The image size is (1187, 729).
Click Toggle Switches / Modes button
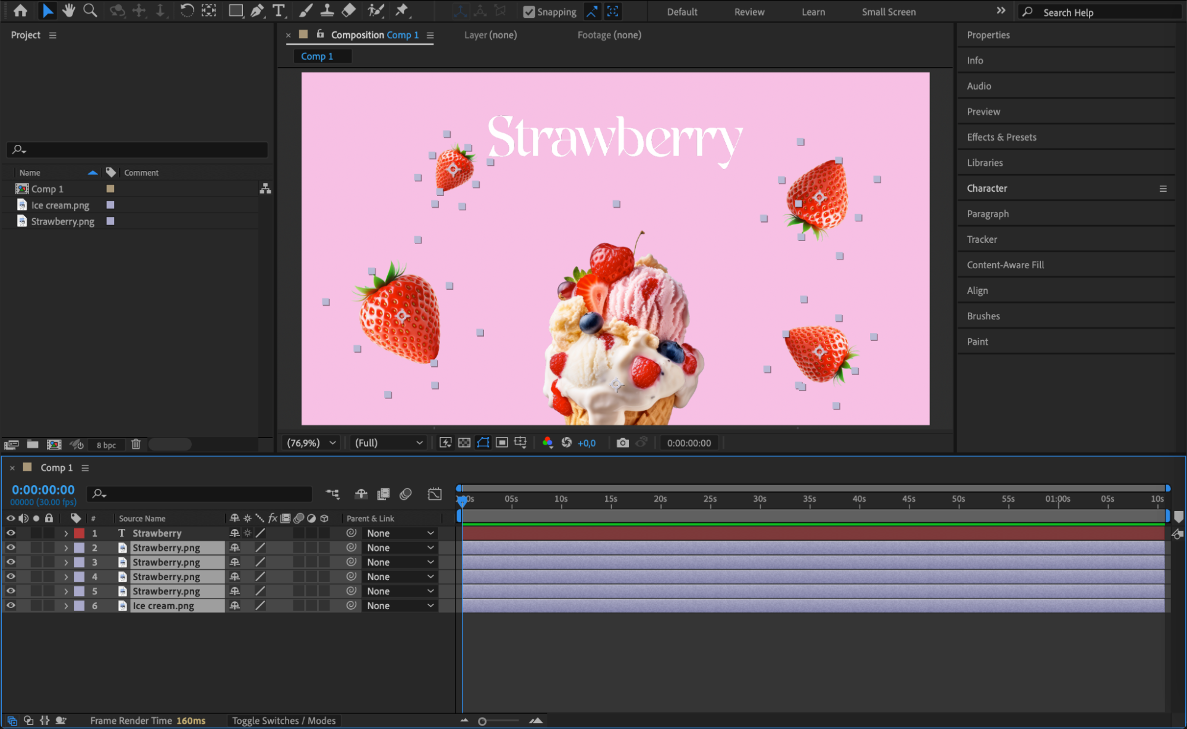pos(283,721)
